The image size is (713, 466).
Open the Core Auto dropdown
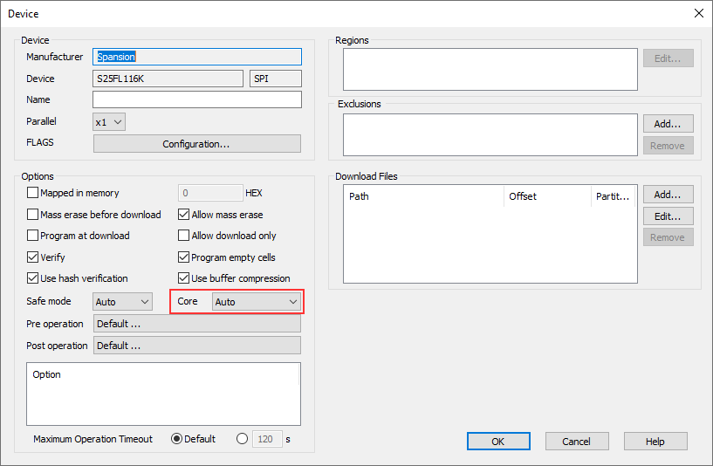tap(257, 302)
